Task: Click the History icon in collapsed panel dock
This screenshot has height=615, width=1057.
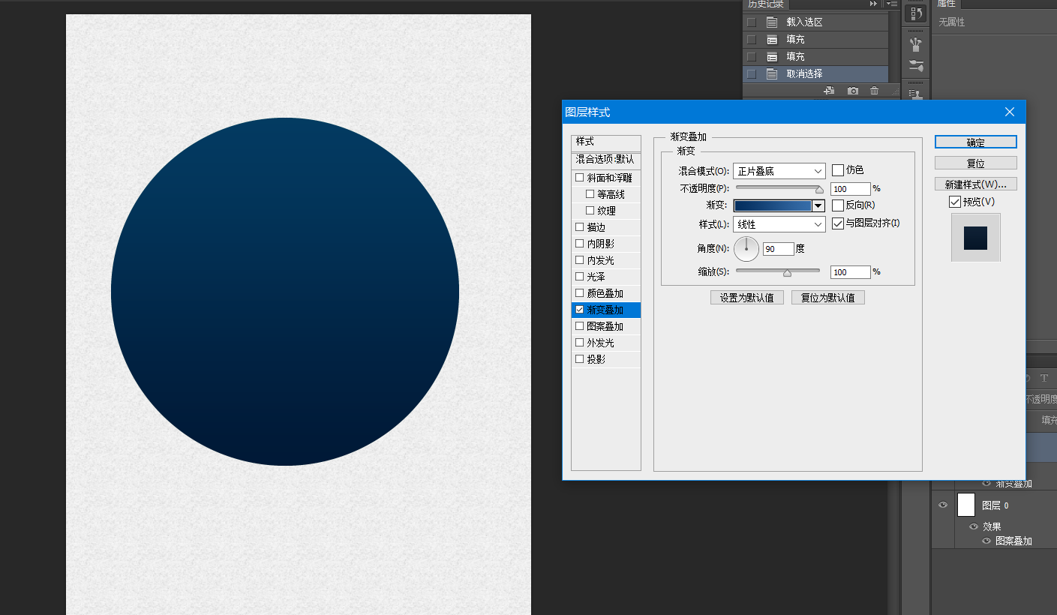Action: [915, 13]
